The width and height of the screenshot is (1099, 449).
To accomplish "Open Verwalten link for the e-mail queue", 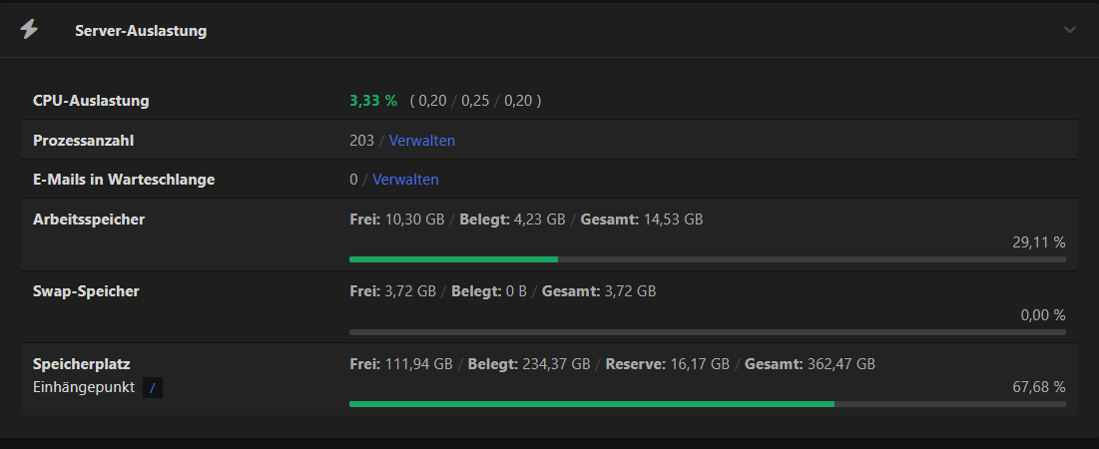I will pos(405,180).
